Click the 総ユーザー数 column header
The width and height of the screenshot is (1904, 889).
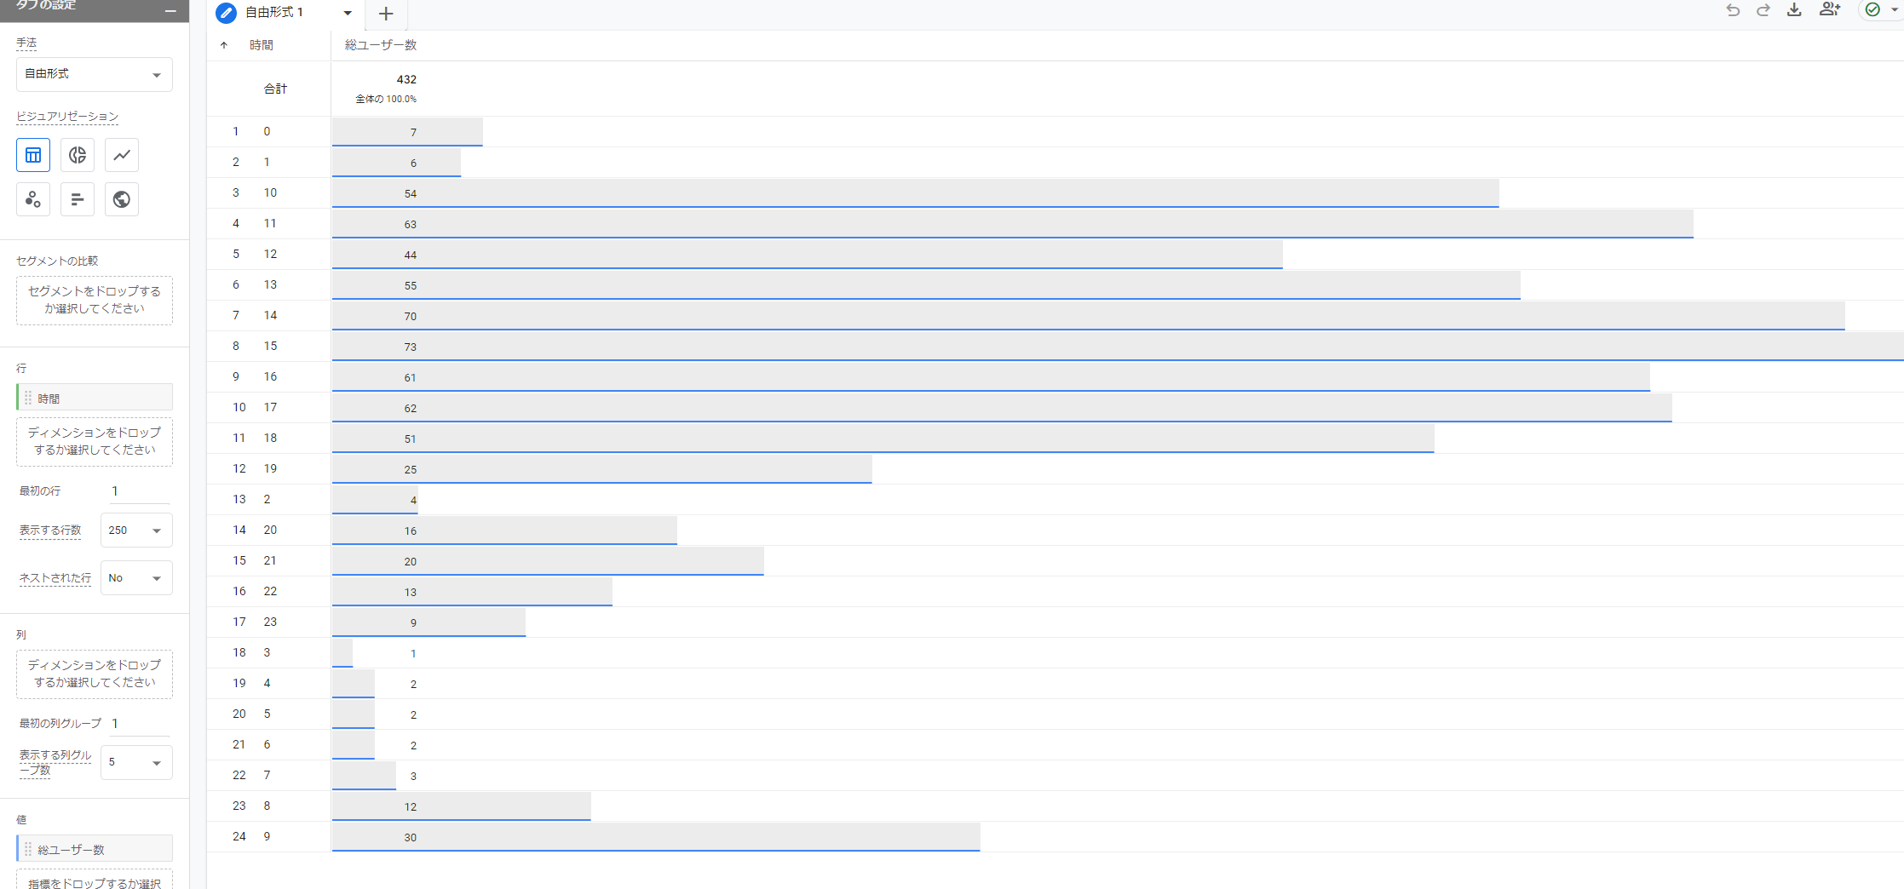(x=380, y=45)
